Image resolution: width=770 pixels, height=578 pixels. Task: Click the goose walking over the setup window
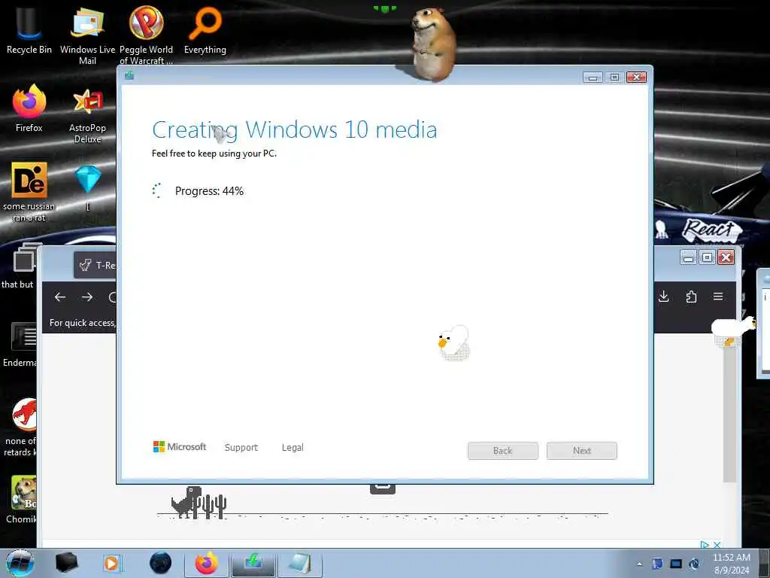coord(453,343)
